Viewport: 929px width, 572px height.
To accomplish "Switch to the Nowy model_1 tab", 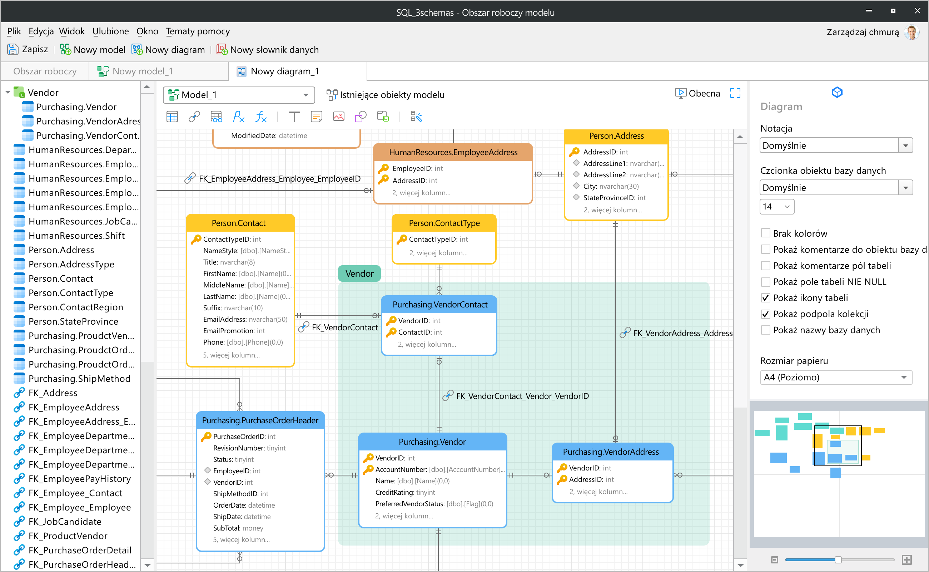I will pos(142,71).
